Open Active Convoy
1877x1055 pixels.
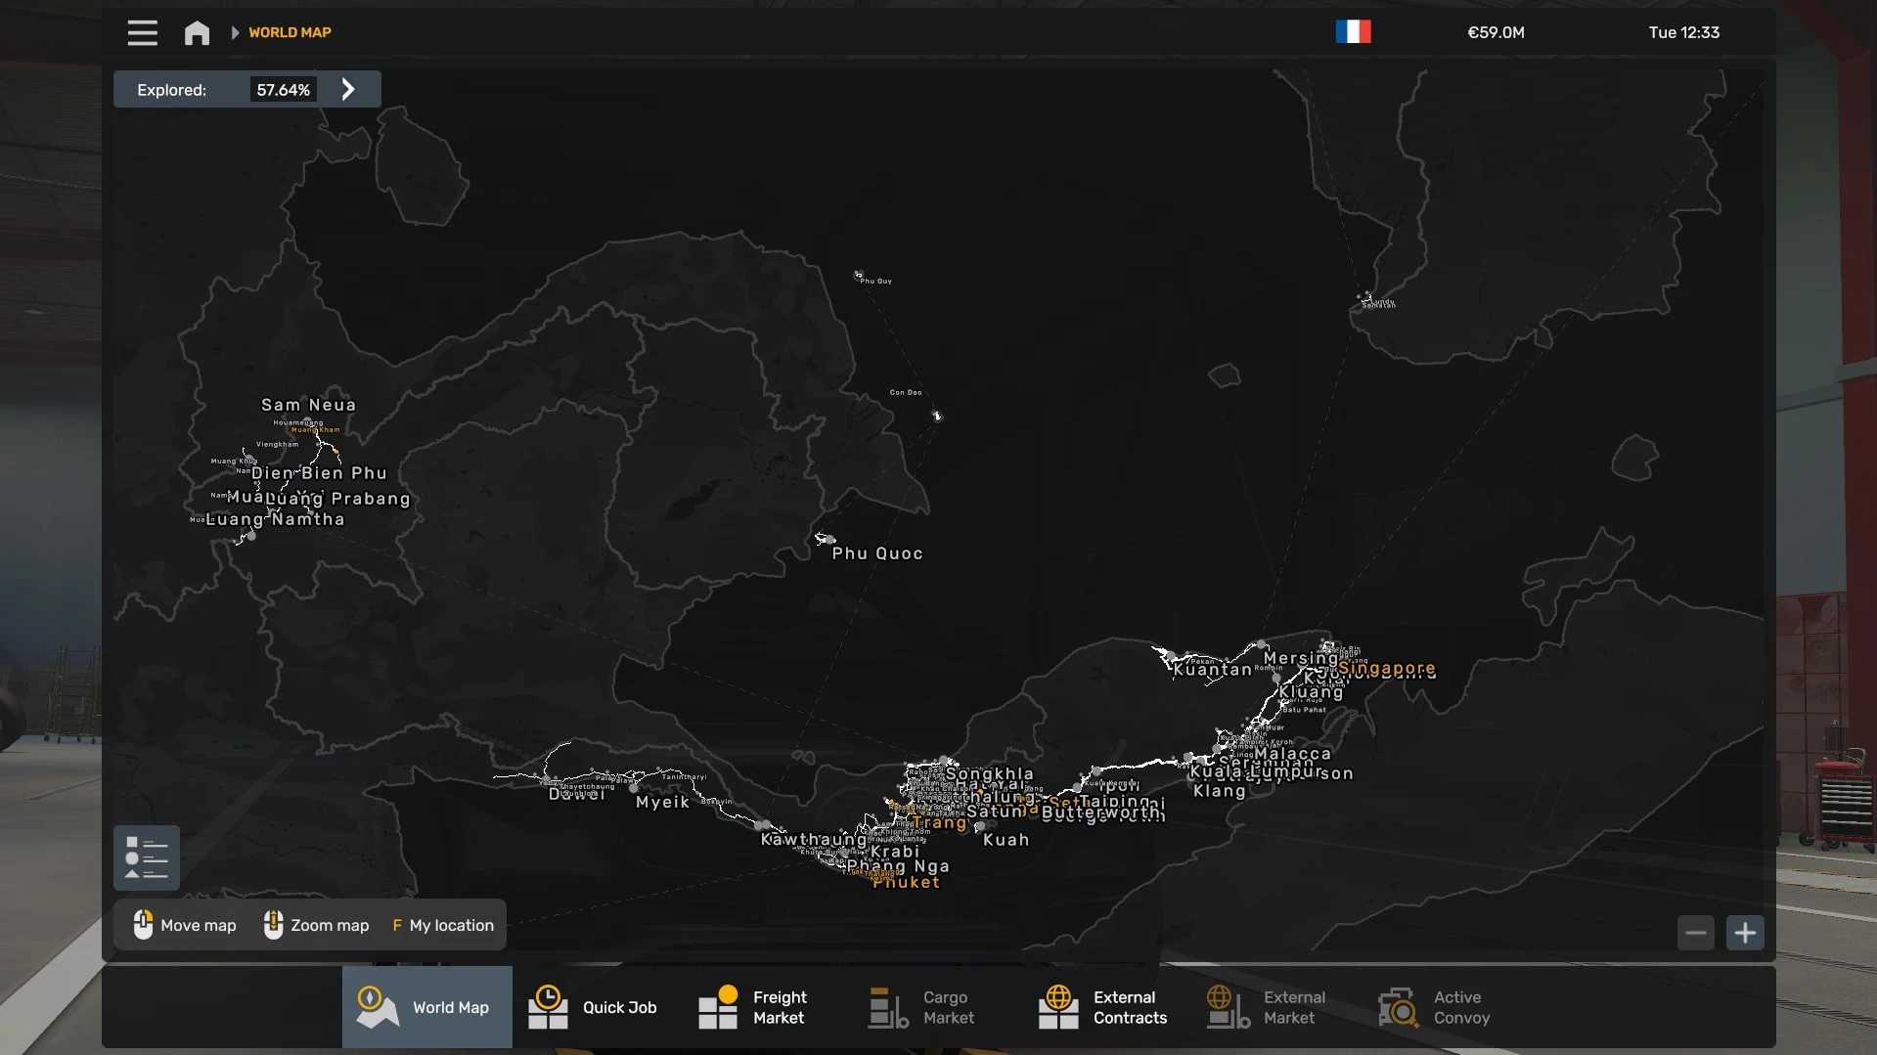tap(1435, 1007)
